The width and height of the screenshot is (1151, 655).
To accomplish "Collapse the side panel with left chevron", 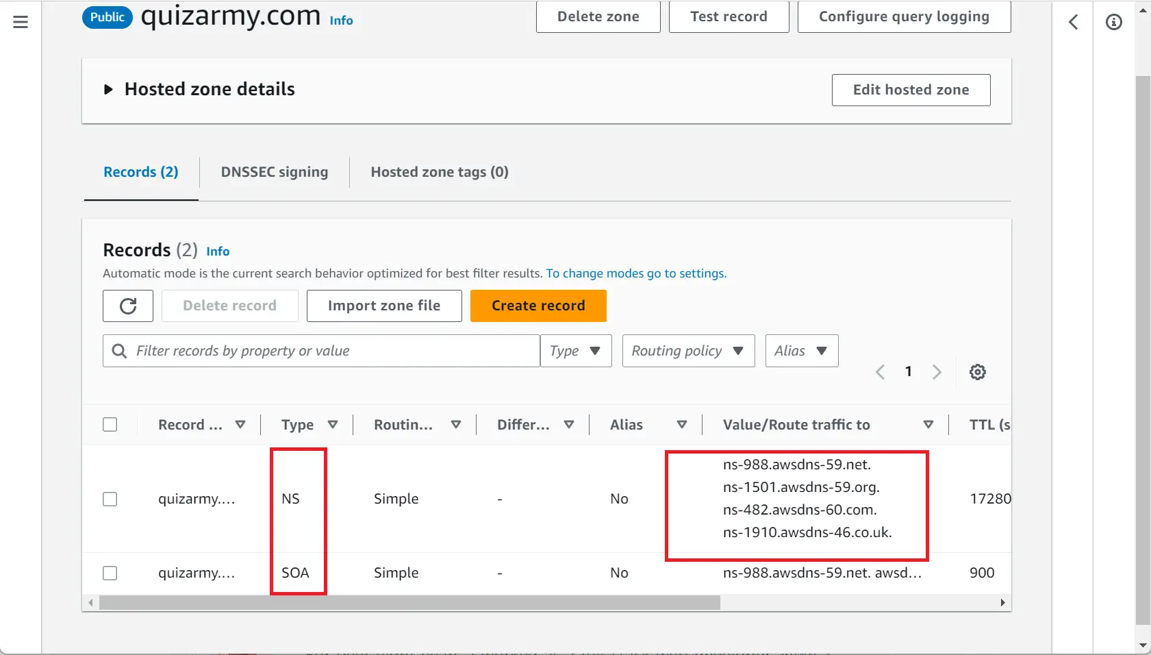I will click(1073, 22).
